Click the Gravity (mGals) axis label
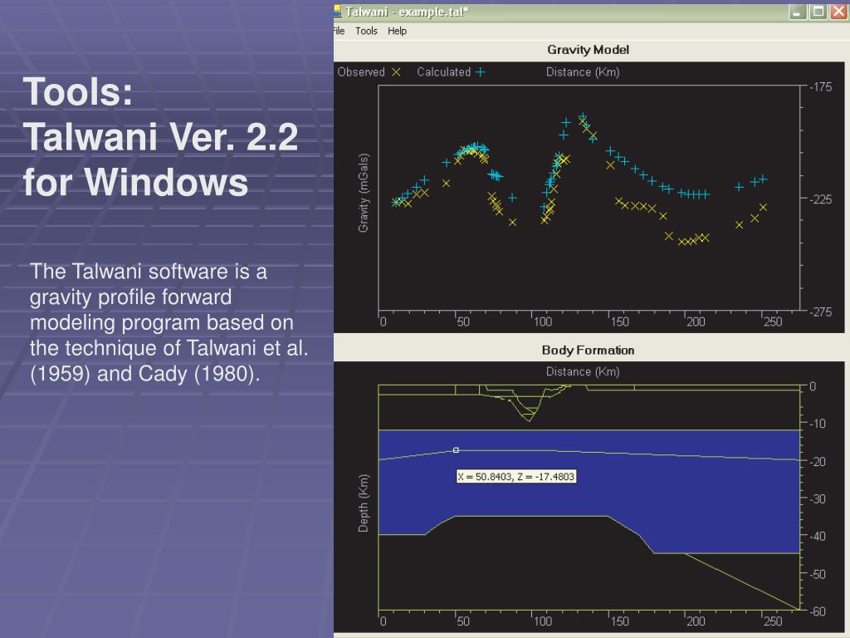The height and width of the screenshot is (638, 850). coord(364,193)
